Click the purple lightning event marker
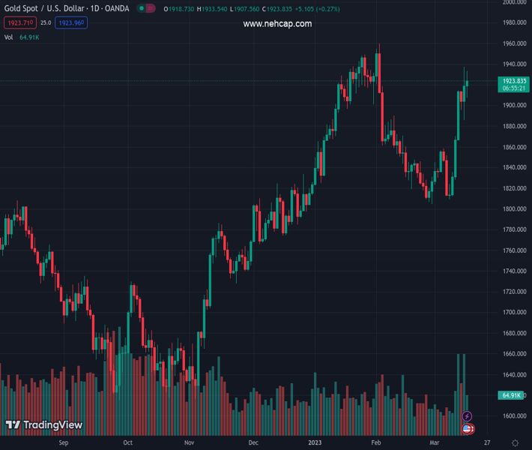This screenshot has height=450, width=532. click(468, 416)
